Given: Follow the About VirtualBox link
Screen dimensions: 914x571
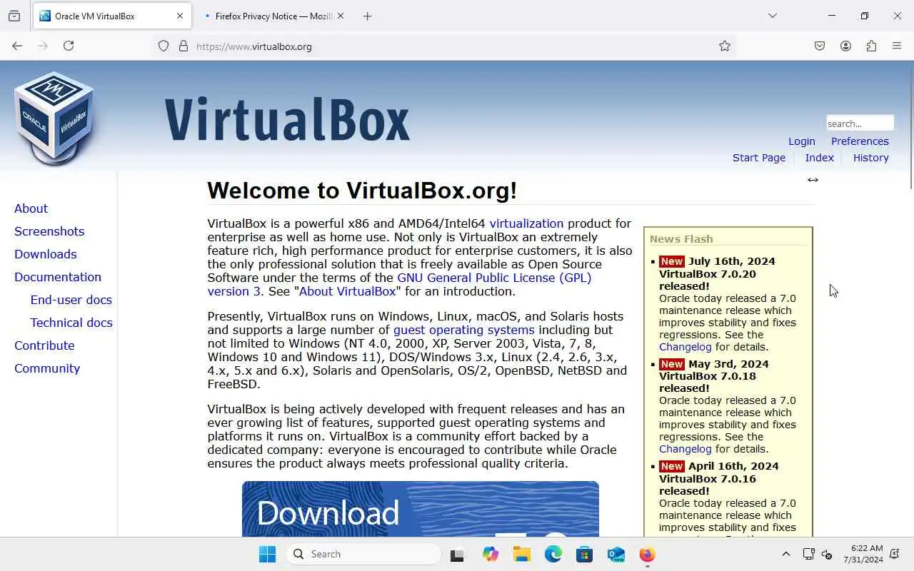Looking at the screenshot, I should tap(347, 291).
